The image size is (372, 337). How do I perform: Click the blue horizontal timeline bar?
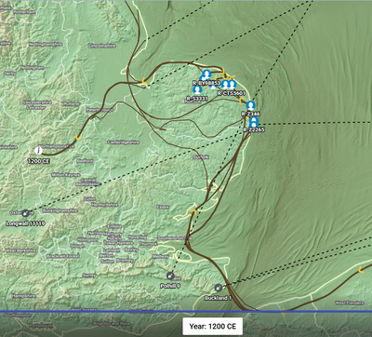click(186, 312)
